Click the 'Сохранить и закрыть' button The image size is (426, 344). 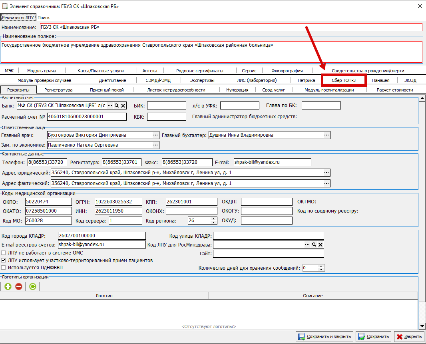pos(325,336)
